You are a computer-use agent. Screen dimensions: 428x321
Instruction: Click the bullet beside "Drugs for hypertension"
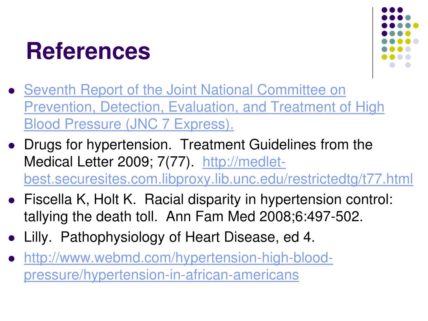coord(12,145)
